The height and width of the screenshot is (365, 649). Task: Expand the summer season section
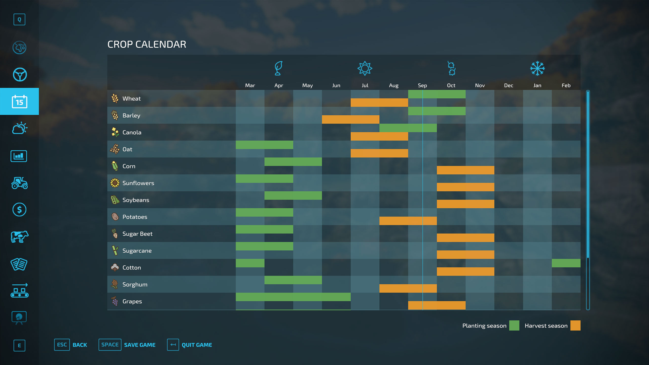pos(365,68)
